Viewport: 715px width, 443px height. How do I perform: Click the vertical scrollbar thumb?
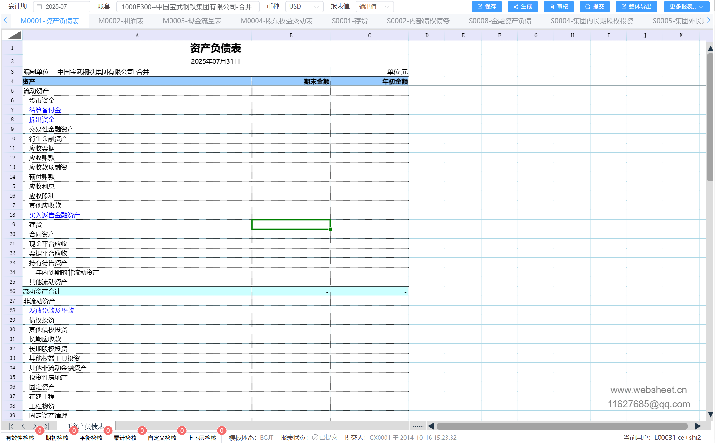[x=710, y=118]
